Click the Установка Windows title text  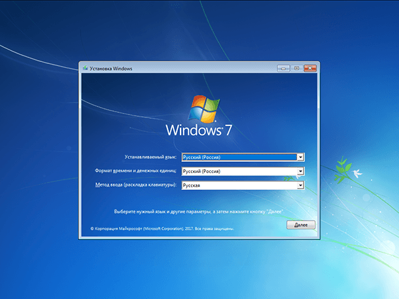111,69
